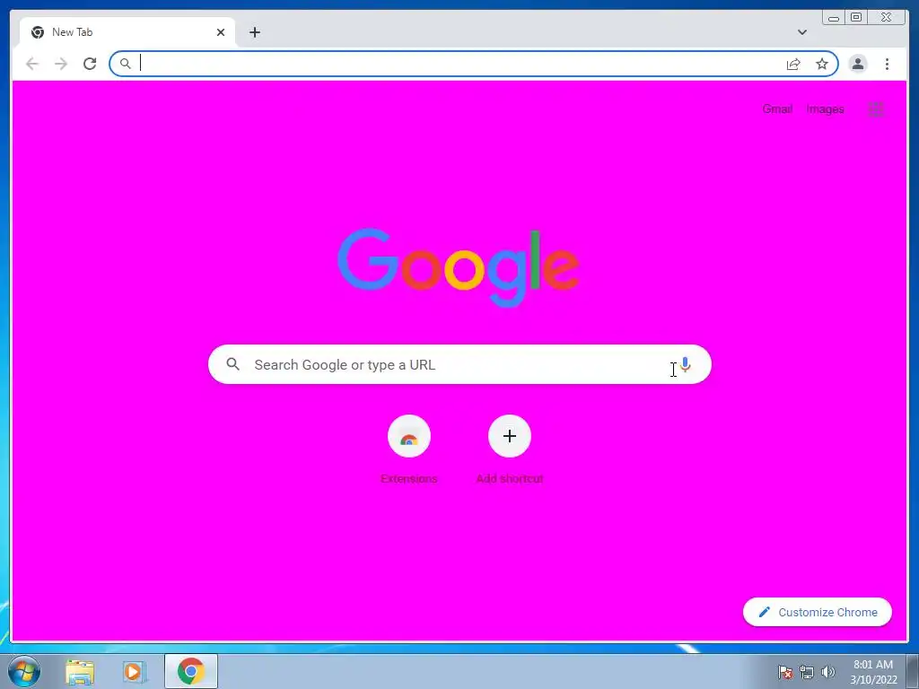Screen dimensions: 919x689
Task: Click the magnifier icon in the address bar
Action: pos(125,64)
